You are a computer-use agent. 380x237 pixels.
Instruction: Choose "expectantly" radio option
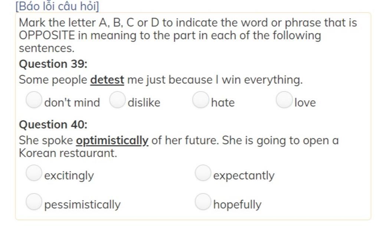coord(203,173)
